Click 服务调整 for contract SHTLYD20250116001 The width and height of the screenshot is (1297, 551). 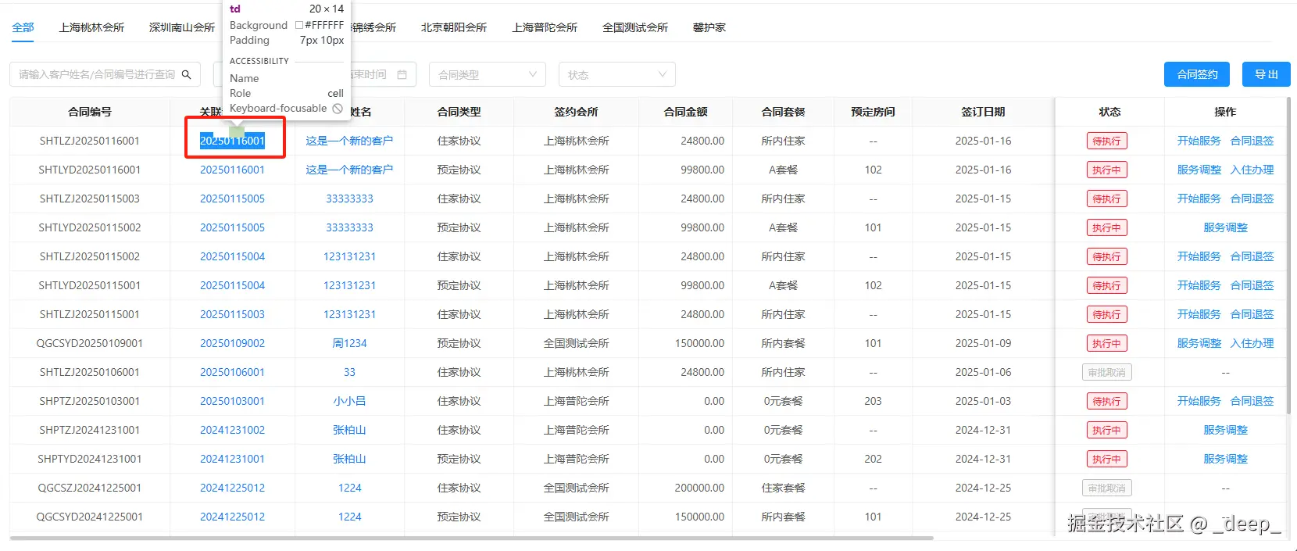(1199, 170)
